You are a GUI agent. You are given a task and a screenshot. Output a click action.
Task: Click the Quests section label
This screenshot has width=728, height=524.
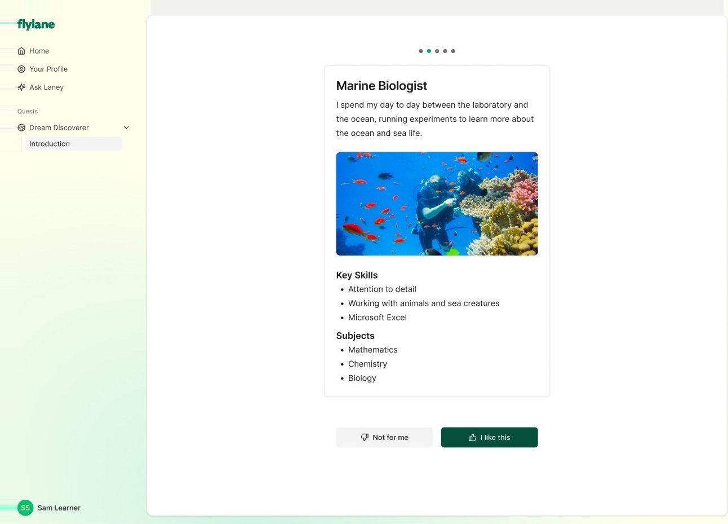pyautogui.click(x=28, y=111)
